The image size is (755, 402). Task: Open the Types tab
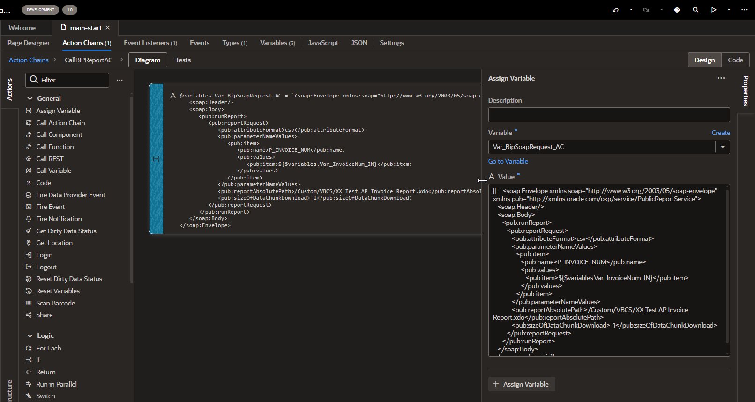click(x=235, y=43)
